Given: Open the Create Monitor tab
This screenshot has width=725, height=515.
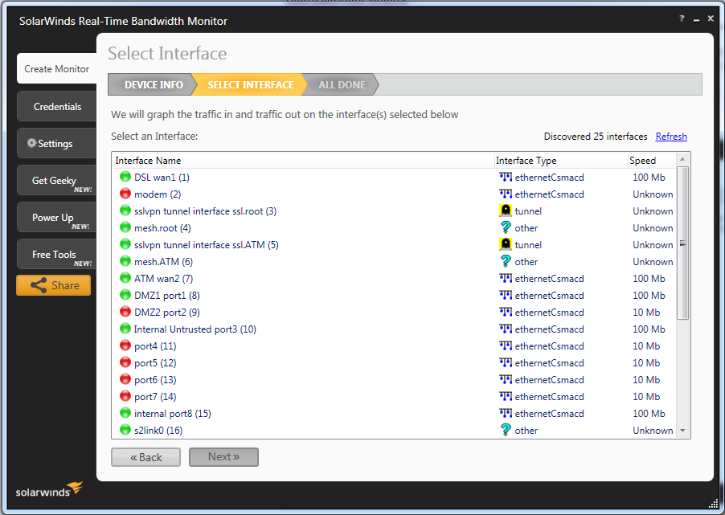Looking at the screenshot, I should 57,68.
